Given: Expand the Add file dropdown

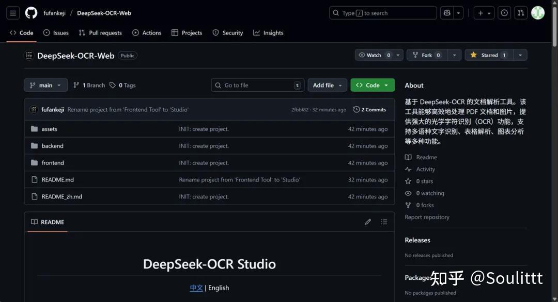Looking at the screenshot, I should [x=327, y=85].
